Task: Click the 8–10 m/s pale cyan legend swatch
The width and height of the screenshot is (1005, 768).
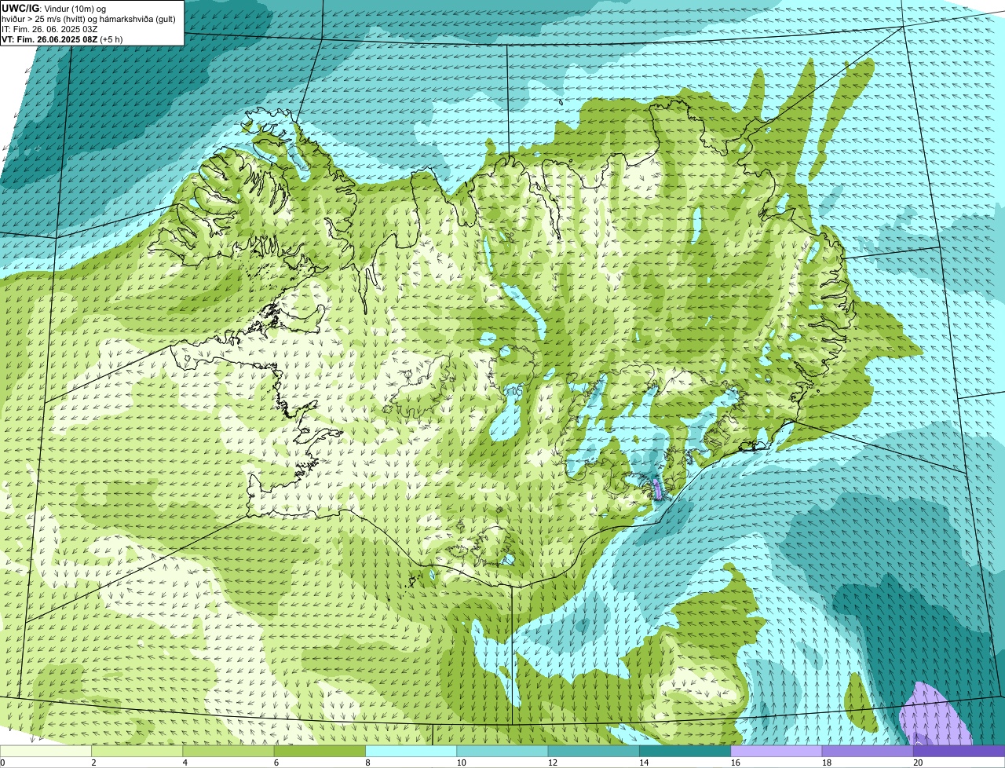Action: tap(411, 752)
